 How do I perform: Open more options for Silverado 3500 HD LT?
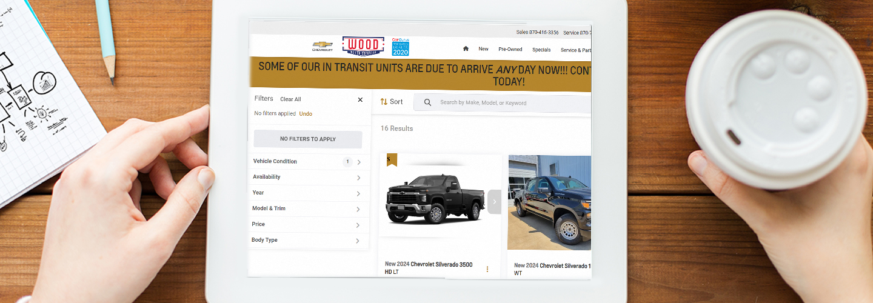click(487, 269)
